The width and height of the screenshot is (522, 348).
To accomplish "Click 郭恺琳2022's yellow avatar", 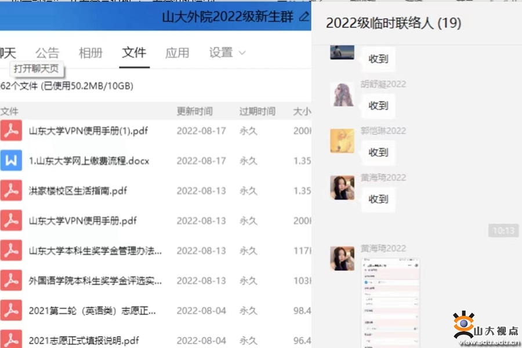I will pos(342,141).
